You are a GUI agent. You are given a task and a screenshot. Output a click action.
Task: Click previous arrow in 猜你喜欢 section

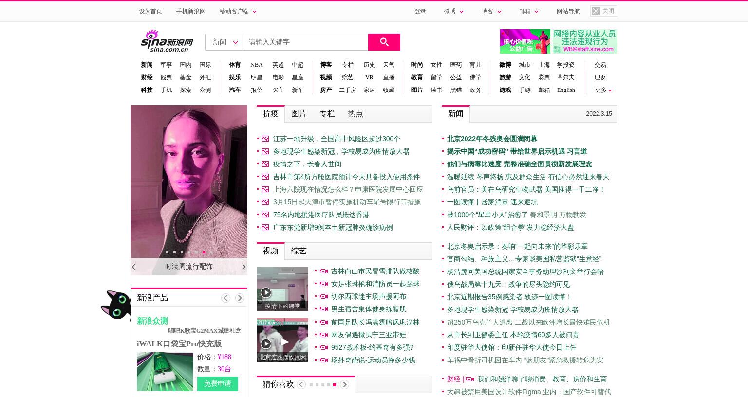(301, 385)
